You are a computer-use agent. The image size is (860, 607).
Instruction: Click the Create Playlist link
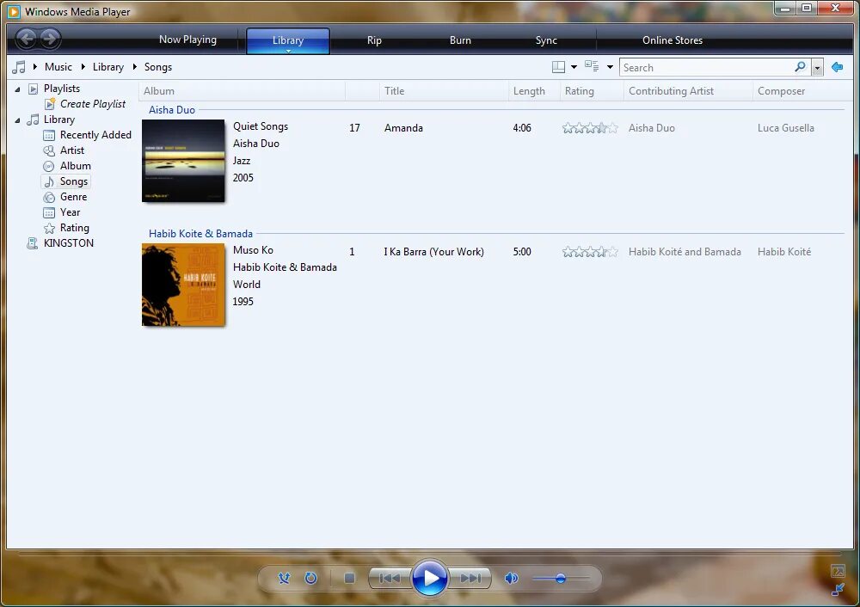pyautogui.click(x=93, y=104)
